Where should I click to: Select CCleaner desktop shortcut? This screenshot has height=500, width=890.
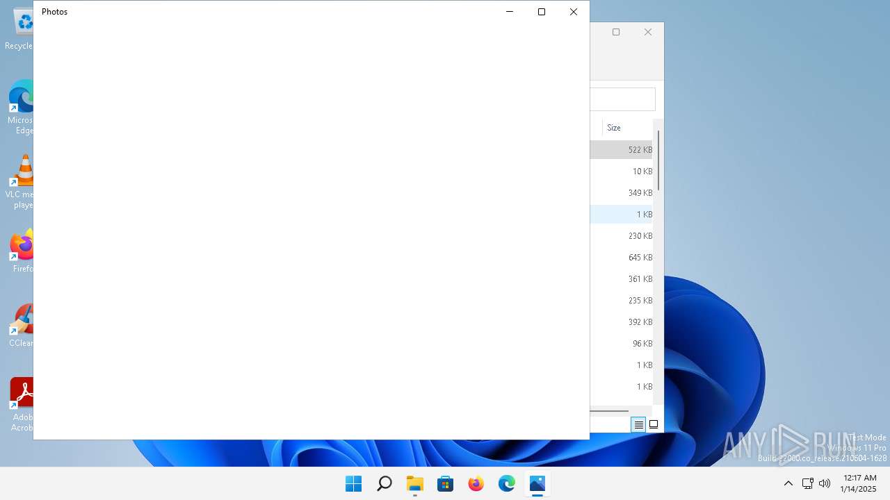[21, 326]
